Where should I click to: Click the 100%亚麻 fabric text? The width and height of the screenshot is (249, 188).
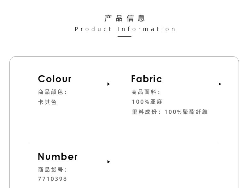[147, 102]
